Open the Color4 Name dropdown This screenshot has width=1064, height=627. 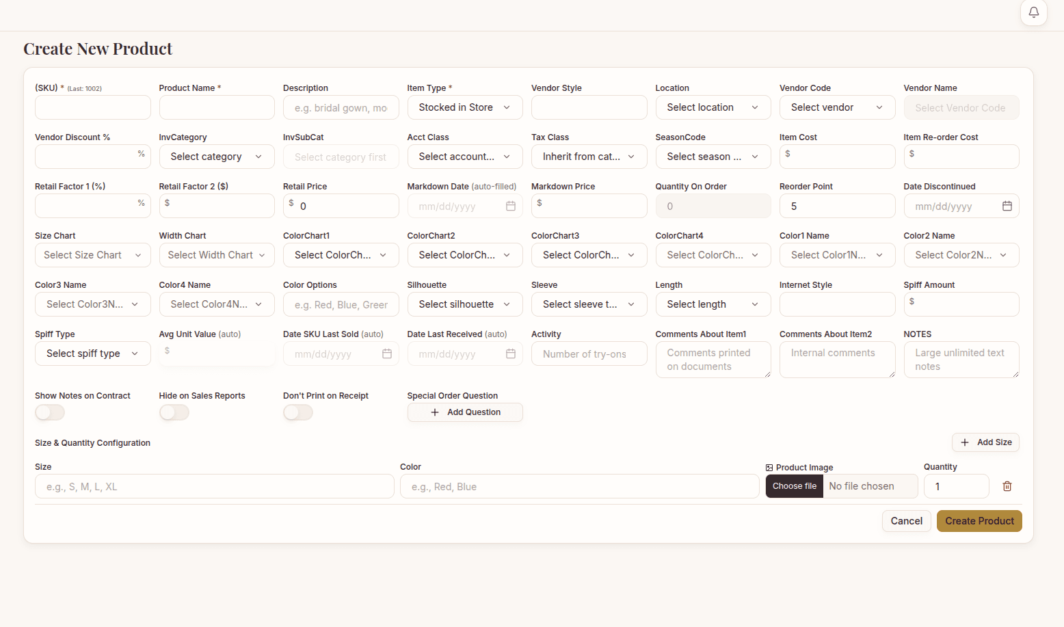pos(217,304)
